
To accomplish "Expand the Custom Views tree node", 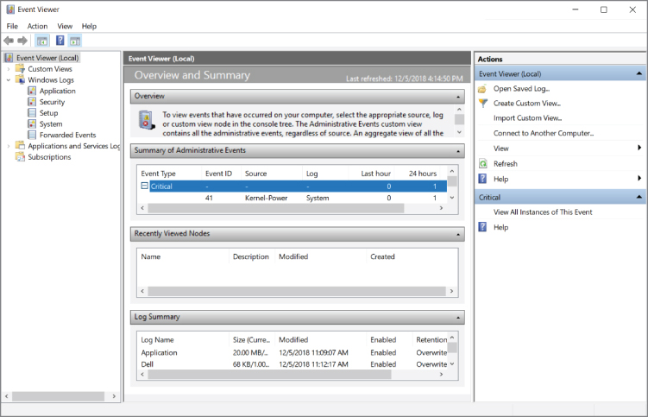I will pyautogui.click(x=9, y=69).
